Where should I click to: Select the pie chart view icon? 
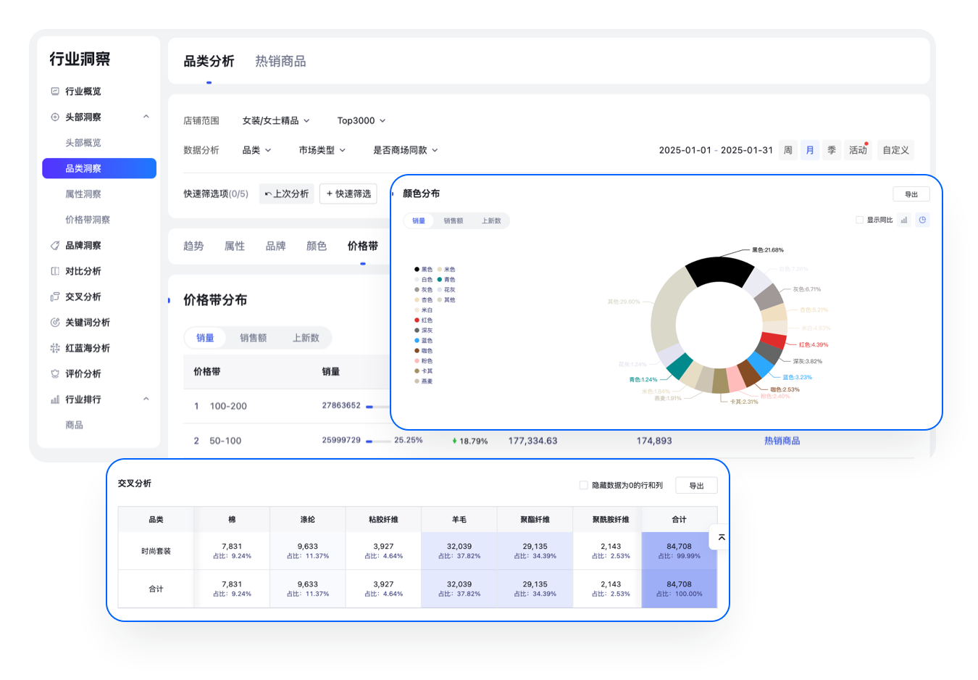[x=922, y=220]
